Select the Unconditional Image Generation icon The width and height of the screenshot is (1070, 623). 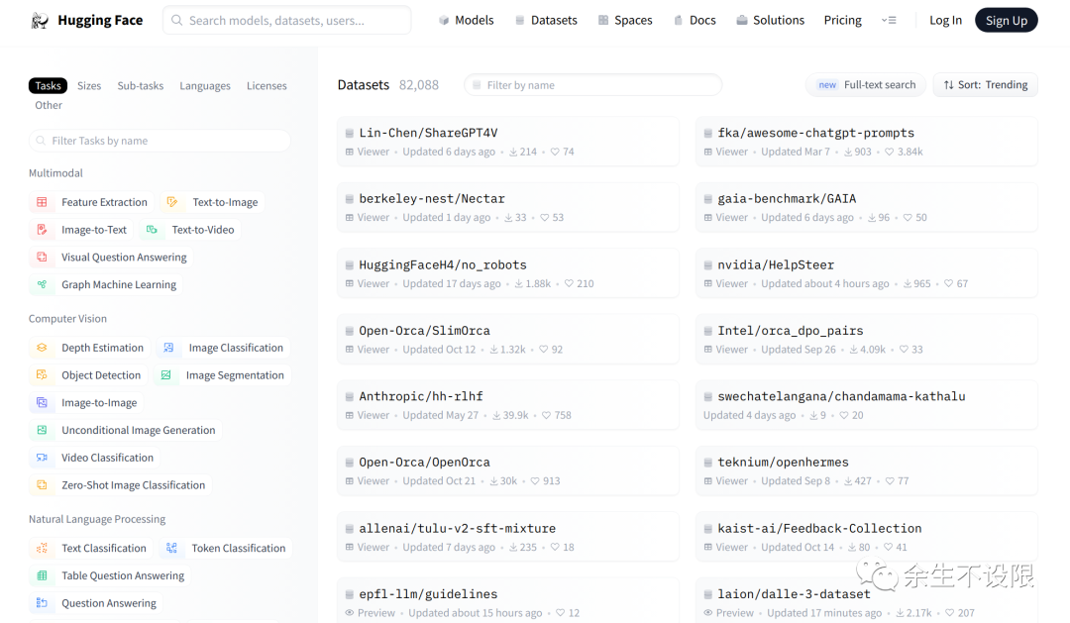(x=42, y=430)
